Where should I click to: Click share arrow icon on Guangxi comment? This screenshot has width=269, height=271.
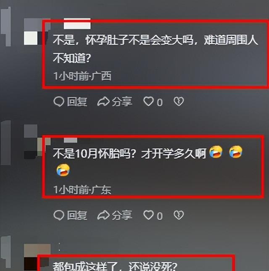(x=103, y=101)
